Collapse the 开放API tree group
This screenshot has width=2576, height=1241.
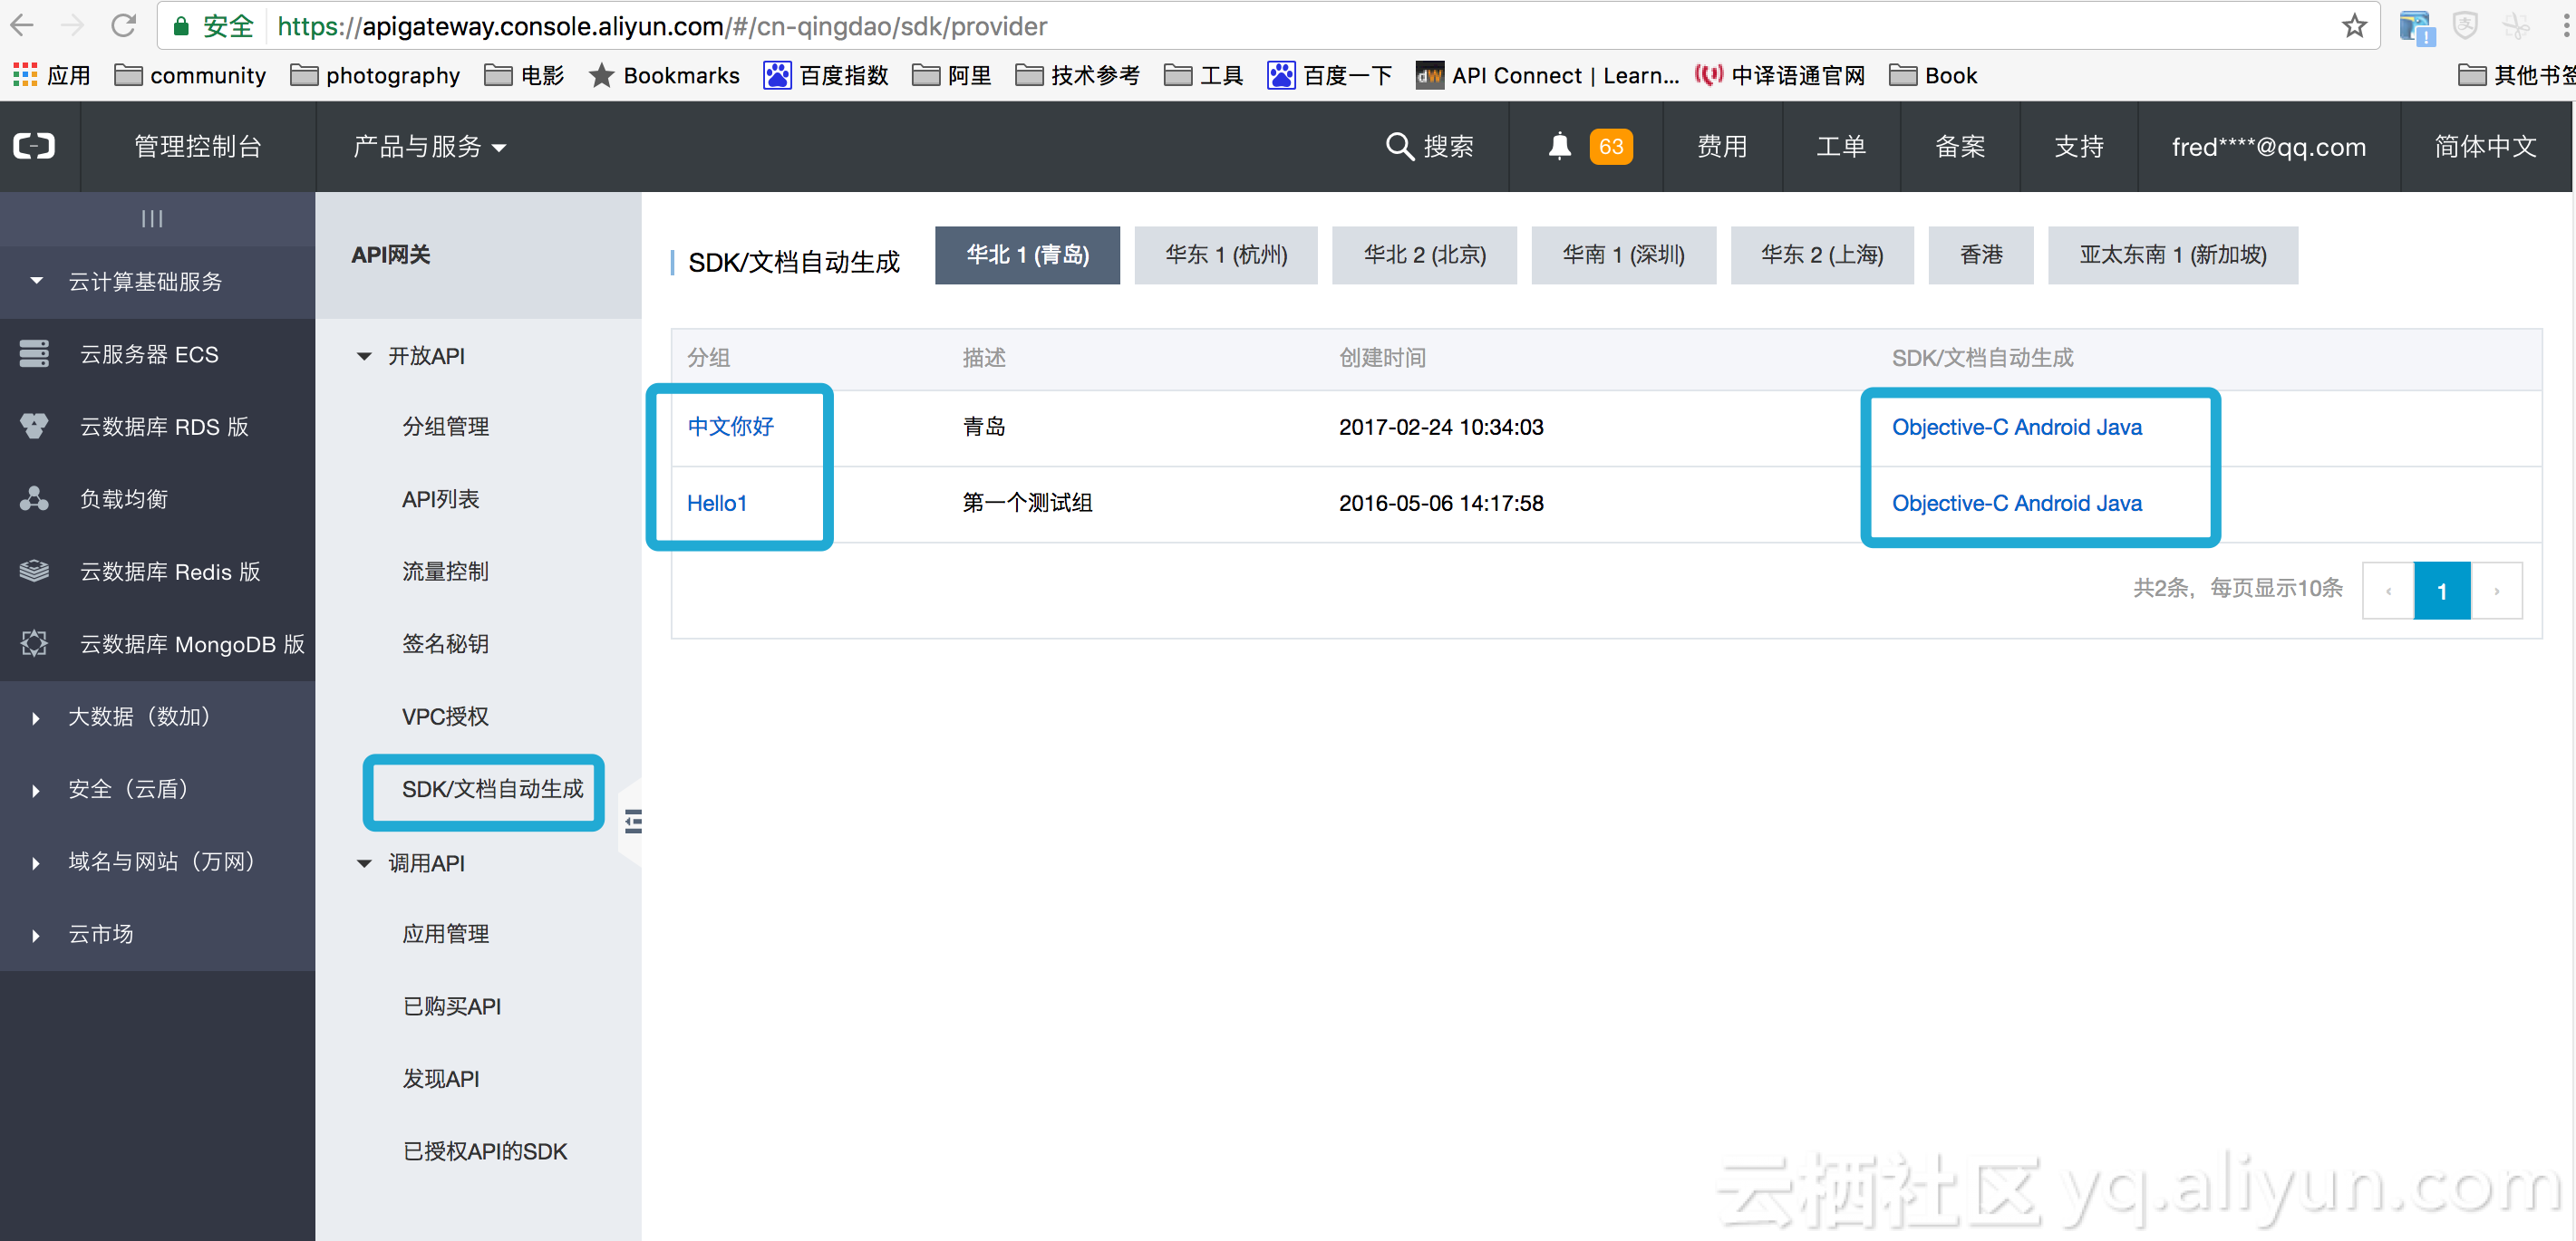coord(365,356)
